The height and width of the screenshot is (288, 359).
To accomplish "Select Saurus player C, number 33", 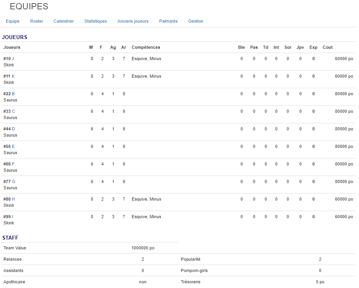I will (13, 111).
